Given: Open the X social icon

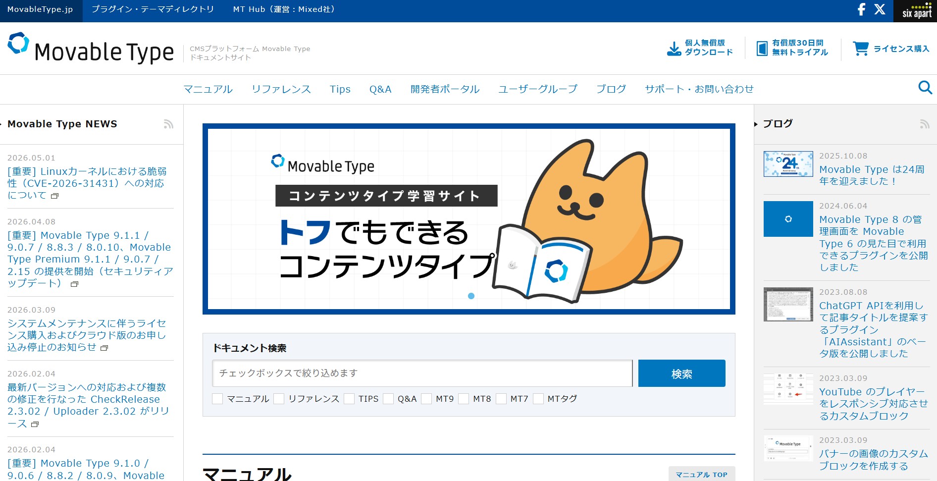Looking at the screenshot, I should 880,9.
